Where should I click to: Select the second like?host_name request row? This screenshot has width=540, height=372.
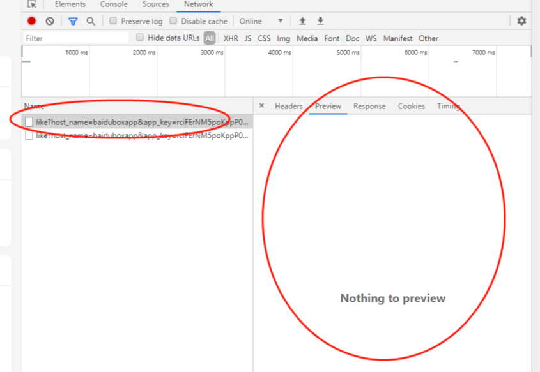pyautogui.click(x=137, y=136)
